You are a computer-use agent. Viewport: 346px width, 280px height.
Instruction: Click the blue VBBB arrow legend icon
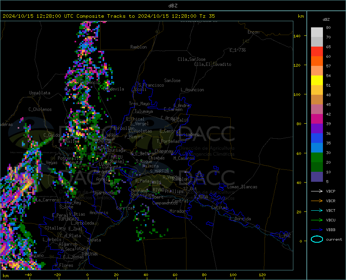tap(317, 230)
